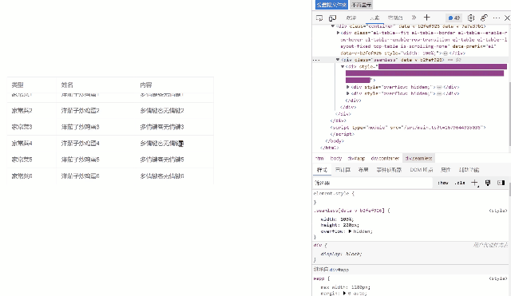Image resolution: width=511 pixels, height=296 pixels.
Task: Toggle the :hov element state panel
Action: click(443, 183)
